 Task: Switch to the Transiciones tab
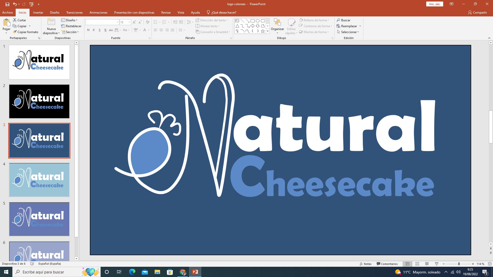pyautogui.click(x=74, y=12)
